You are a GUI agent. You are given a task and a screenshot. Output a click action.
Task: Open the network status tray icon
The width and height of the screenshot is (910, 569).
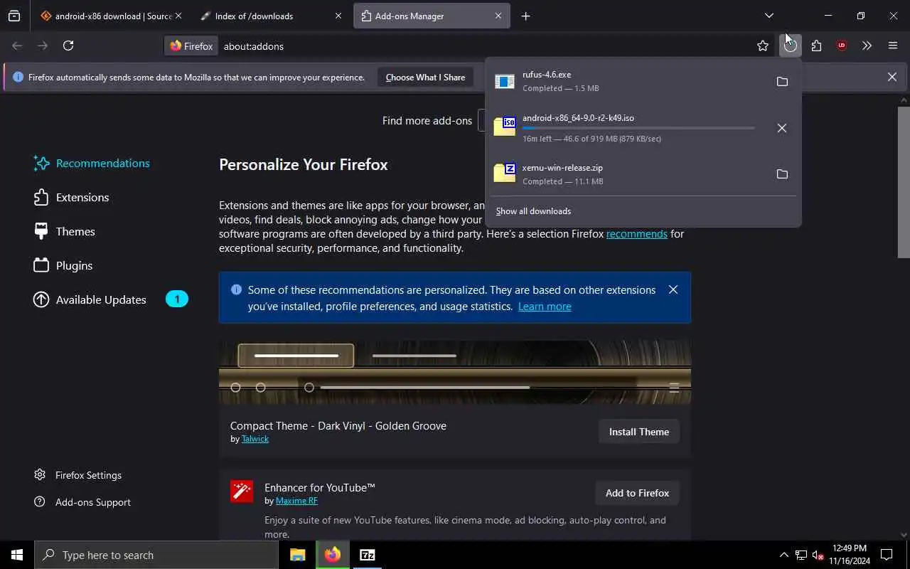point(801,555)
